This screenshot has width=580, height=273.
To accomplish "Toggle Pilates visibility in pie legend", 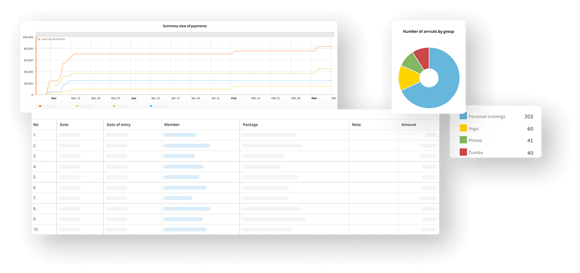I will coord(475,140).
